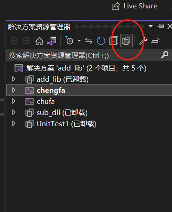Collapse all items in Solution Explorer
The image size is (172, 212).
pos(114,41)
